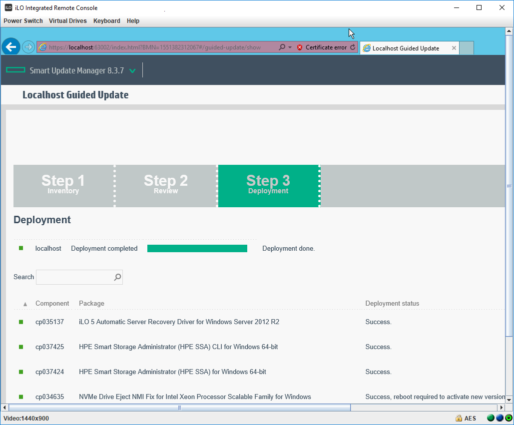Click the browser forward arrow button
The height and width of the screenshot is (425, 514).
(28, 47)
